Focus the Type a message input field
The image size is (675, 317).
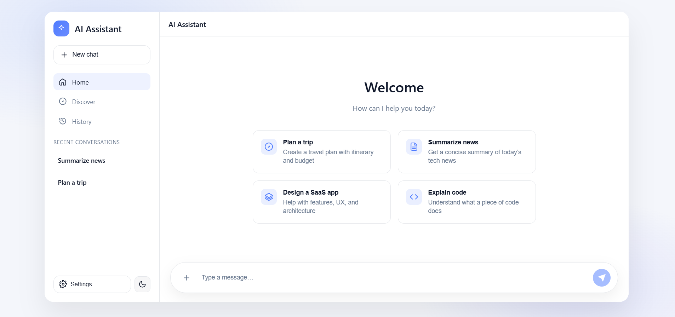[x=393, y=277]
